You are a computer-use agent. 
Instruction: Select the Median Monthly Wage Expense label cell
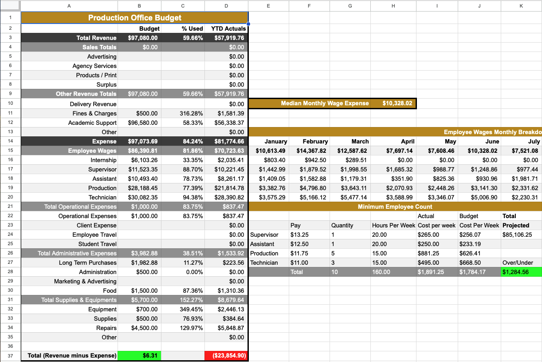[x=325, y=103]
